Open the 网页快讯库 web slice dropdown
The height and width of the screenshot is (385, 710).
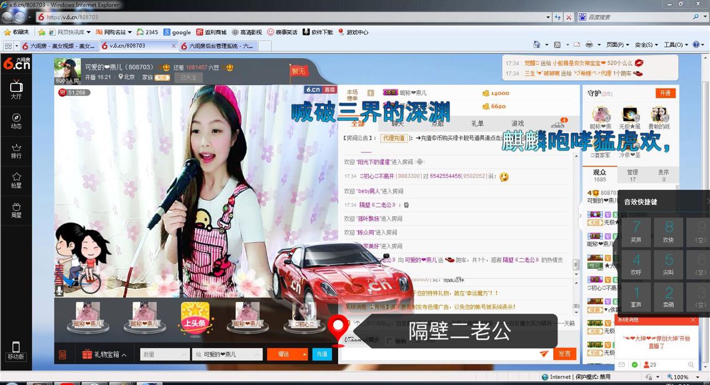tap(70, 32)
